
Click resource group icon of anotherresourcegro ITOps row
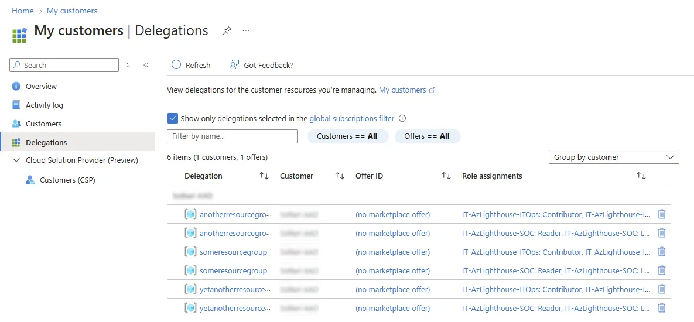[190, 214]
